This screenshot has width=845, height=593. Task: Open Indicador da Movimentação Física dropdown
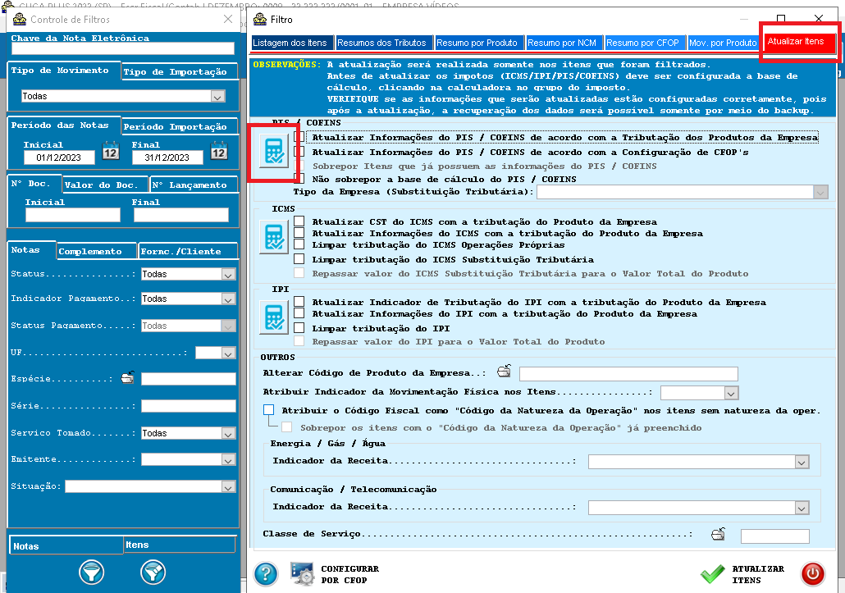click(x=731, y=393)
